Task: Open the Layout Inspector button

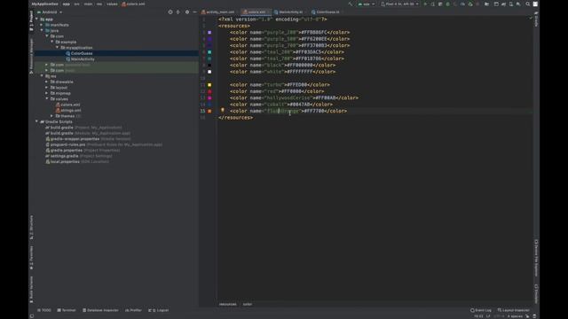Action: tap(513, 310)
